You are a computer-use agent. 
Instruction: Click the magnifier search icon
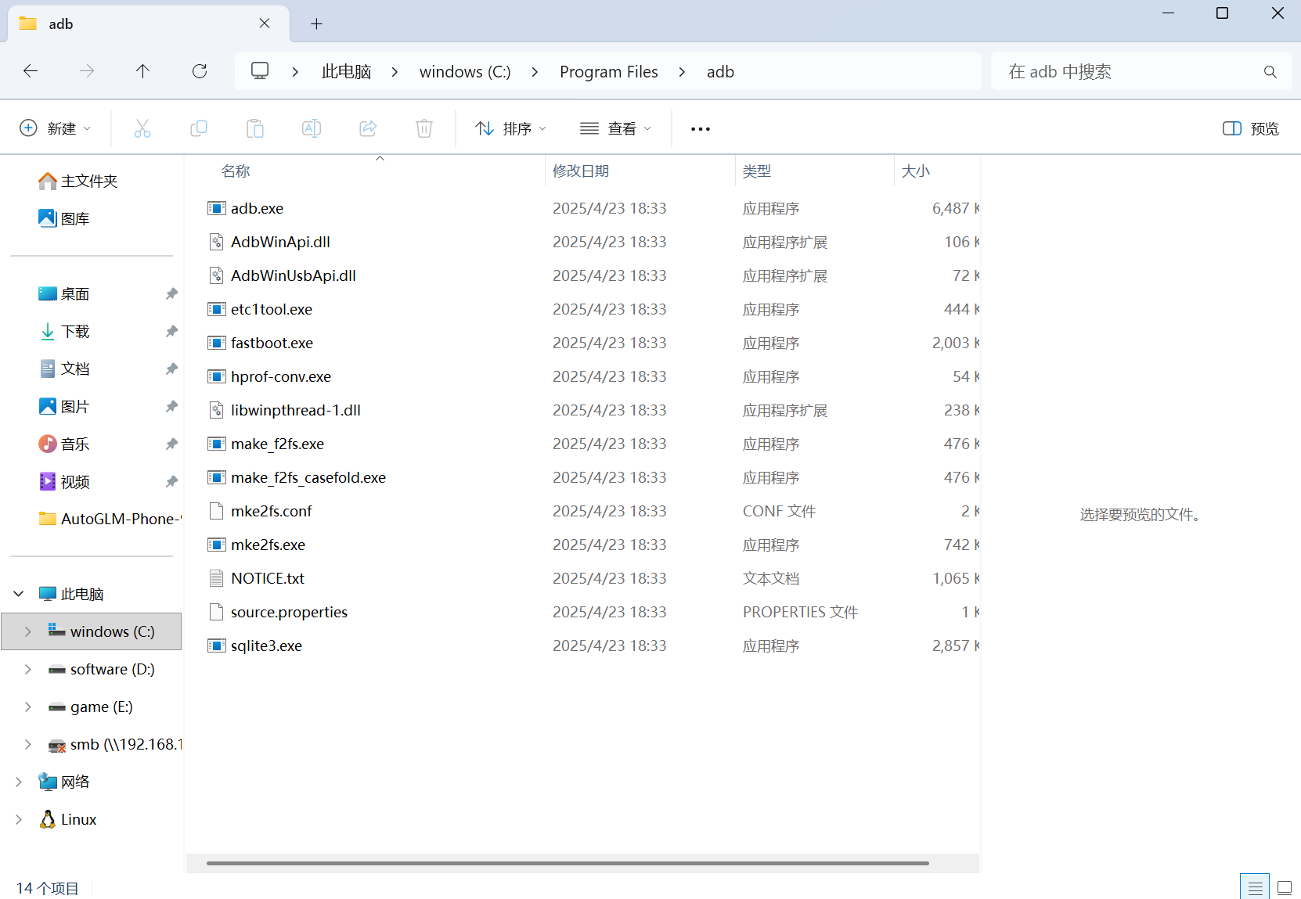(1270, 72)
